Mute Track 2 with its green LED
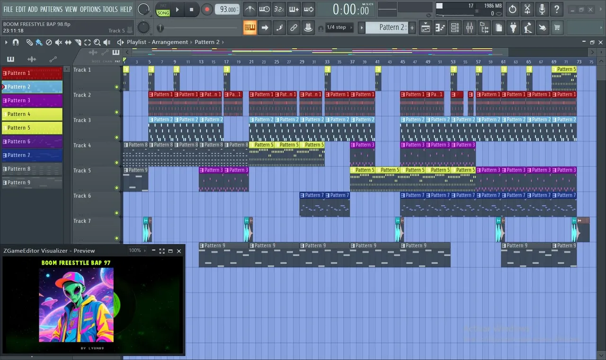Image resolution: width=606 pixels, height=360 pixels. 116,112
